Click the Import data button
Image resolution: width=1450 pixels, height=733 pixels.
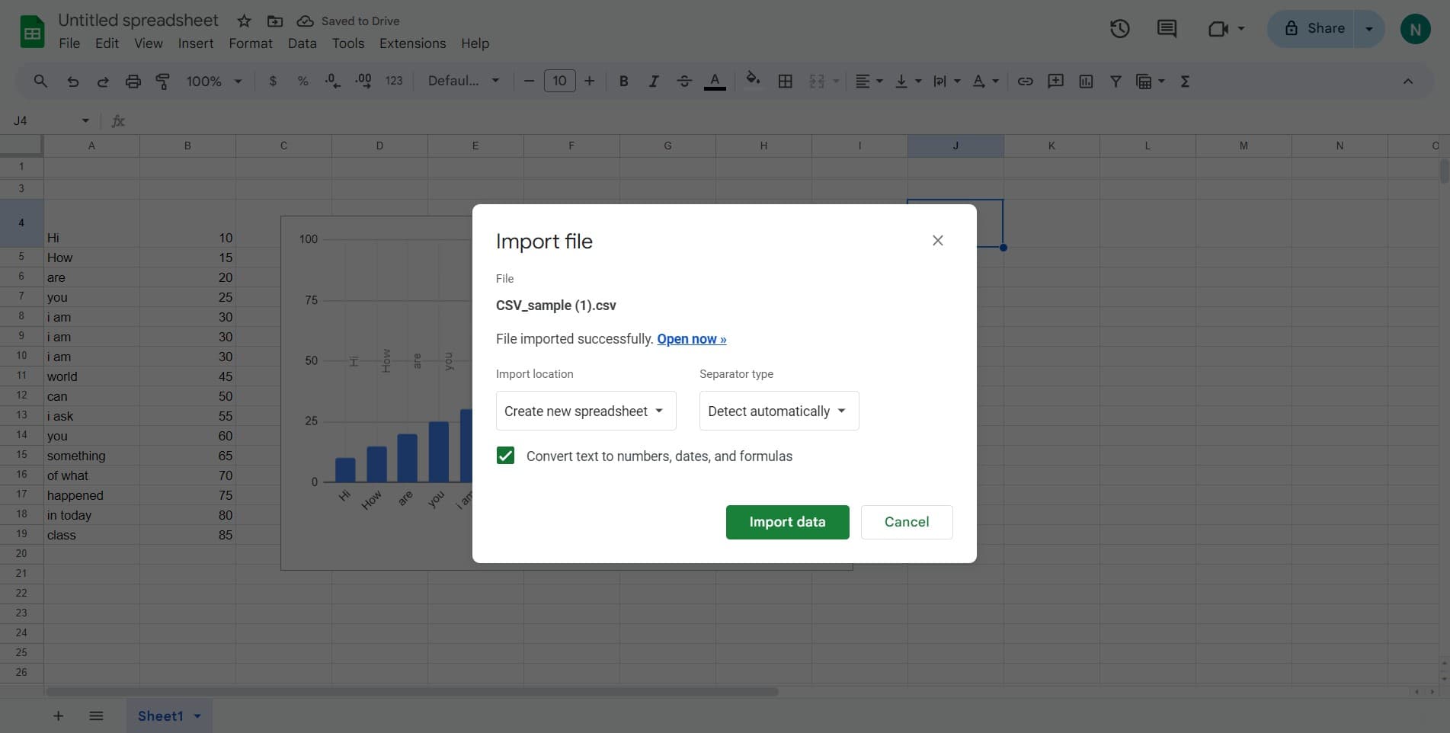click(787, 522)
